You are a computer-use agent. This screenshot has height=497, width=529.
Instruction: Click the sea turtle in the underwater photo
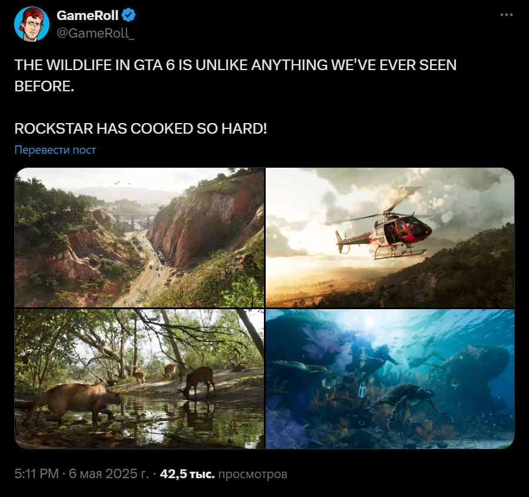point(412,403)
